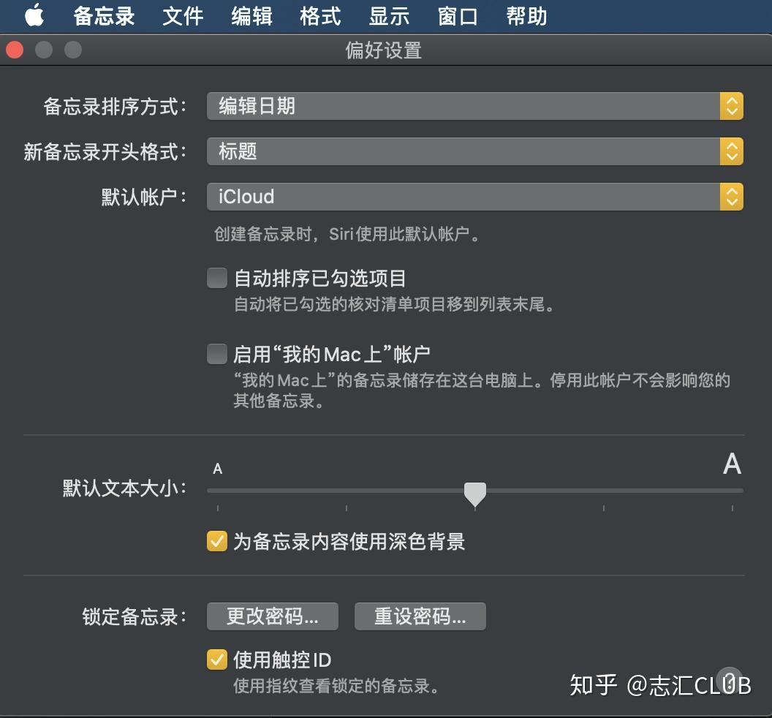Click the 重设密码 button
Screen dimensions: 772x718
[420, 616]
